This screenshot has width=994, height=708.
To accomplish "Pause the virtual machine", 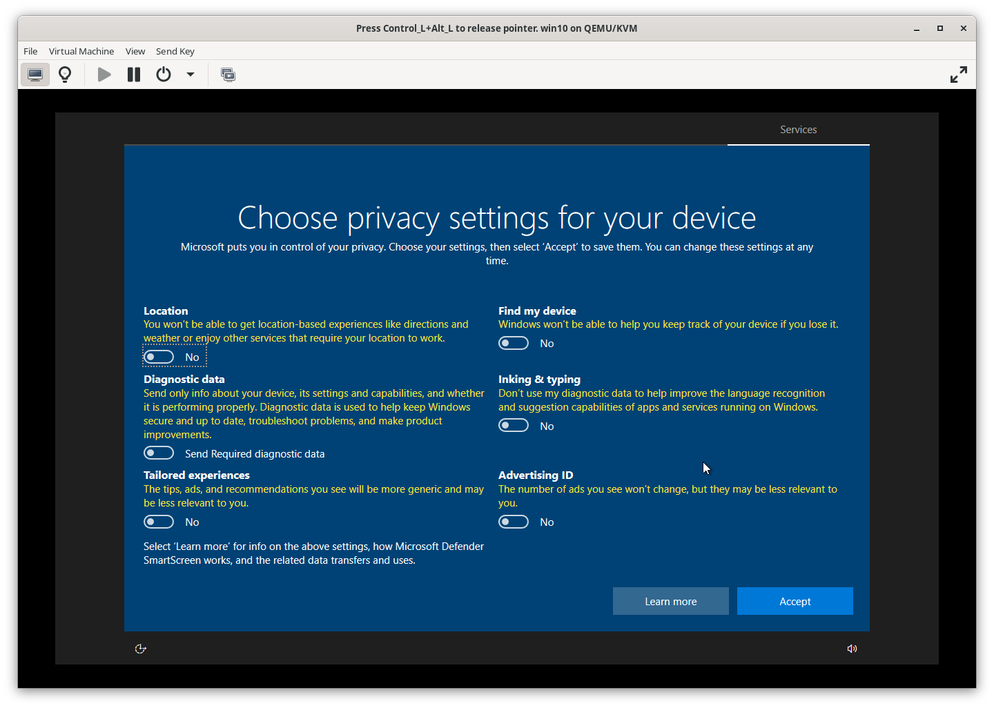I will (134, 75).
